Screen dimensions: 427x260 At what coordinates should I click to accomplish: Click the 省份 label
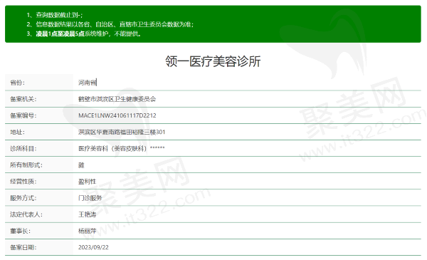coord(17,83)
